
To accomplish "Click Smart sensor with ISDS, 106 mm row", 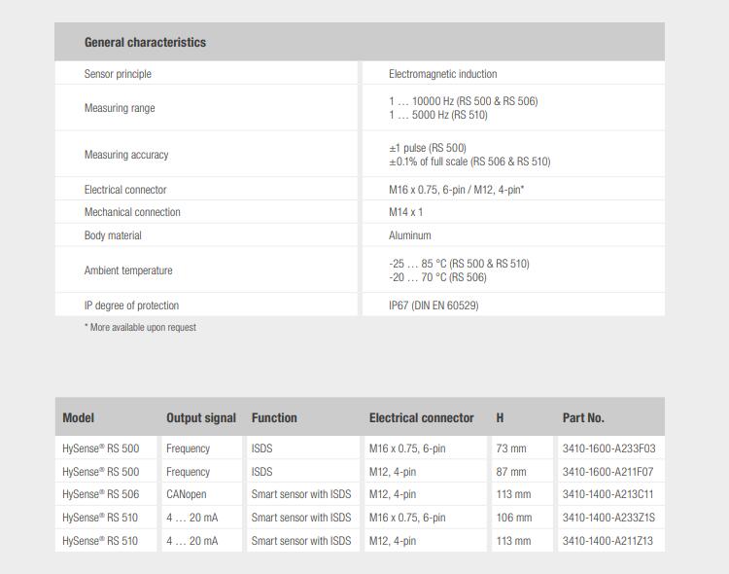I will 301,518.
